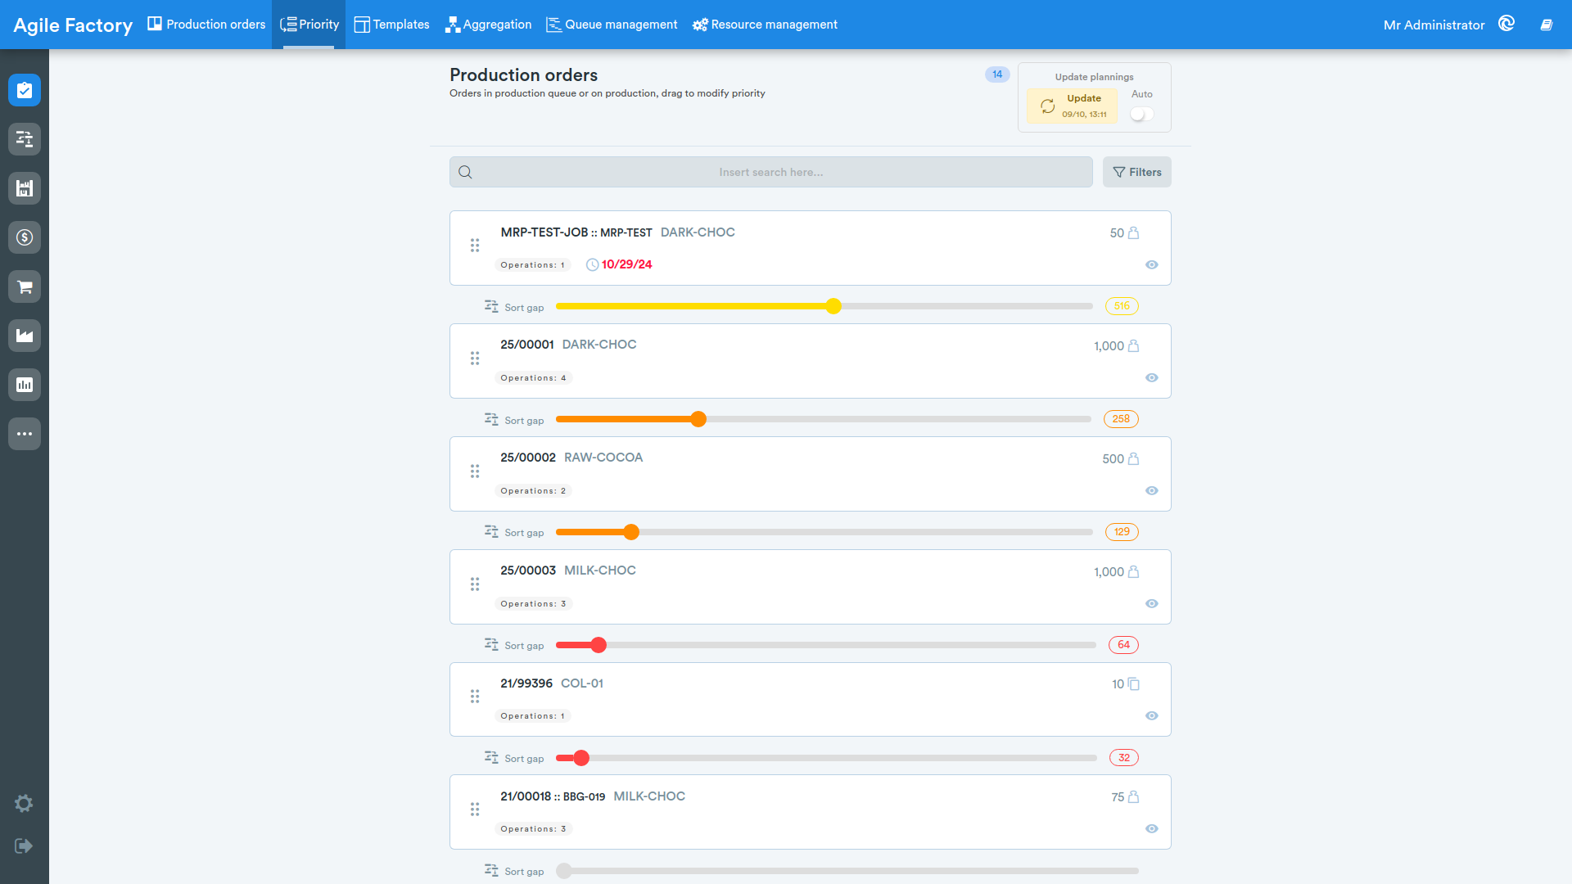Open the Filters button
This screenshot has height=884, width=1572.
point(1136,172)
